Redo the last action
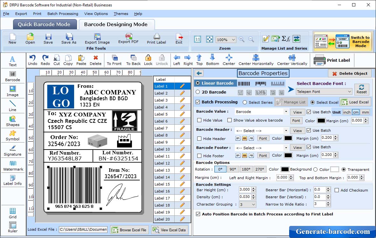Screen dimensions: 376x238 [x=45, y=60]
